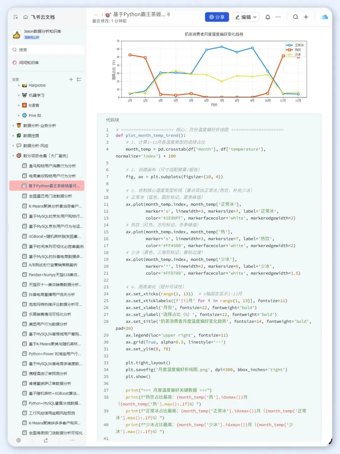Expand the 机器学习 tree node
Viewport: 340px width, 454px height.
click(x=19, y=95)
